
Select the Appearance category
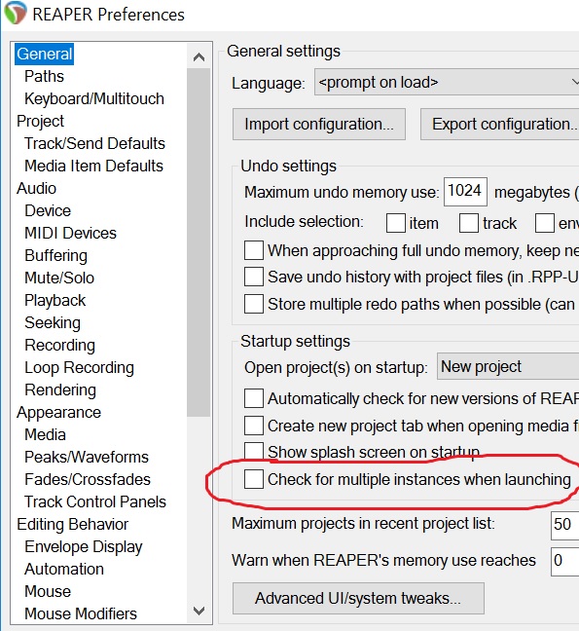[x=58, y=413]
